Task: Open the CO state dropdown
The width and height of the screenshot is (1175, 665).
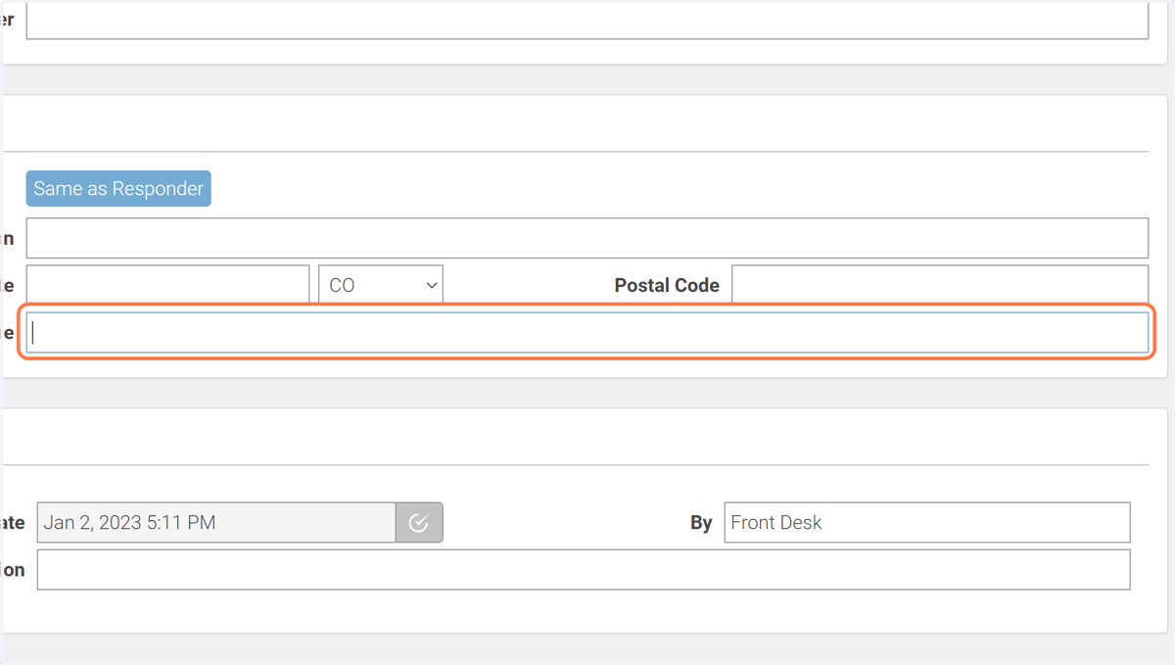Action: tap(381, 285)
